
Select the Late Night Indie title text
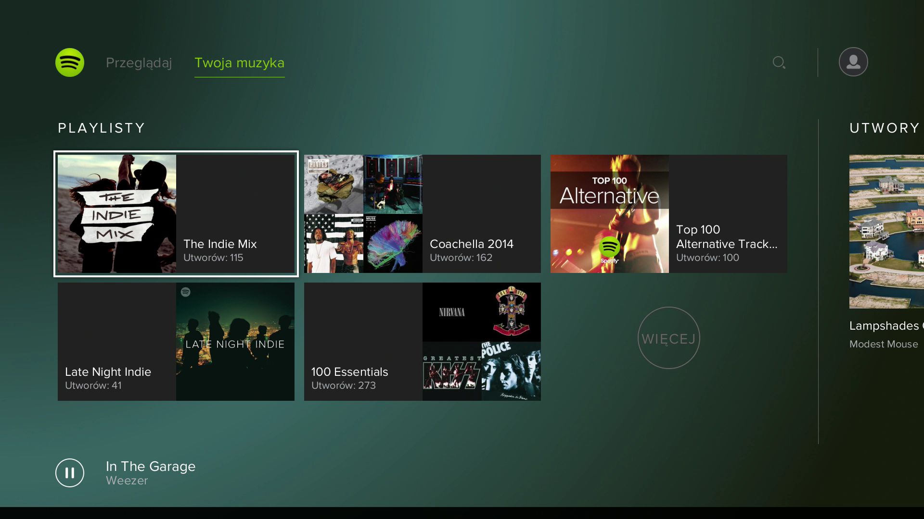pos(108,372)
